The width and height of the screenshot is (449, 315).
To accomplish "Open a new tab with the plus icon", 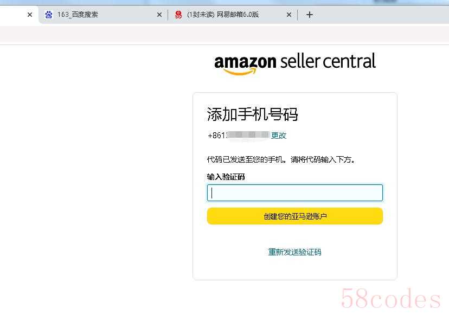I will pyautogui.click(x=310, y=15).
